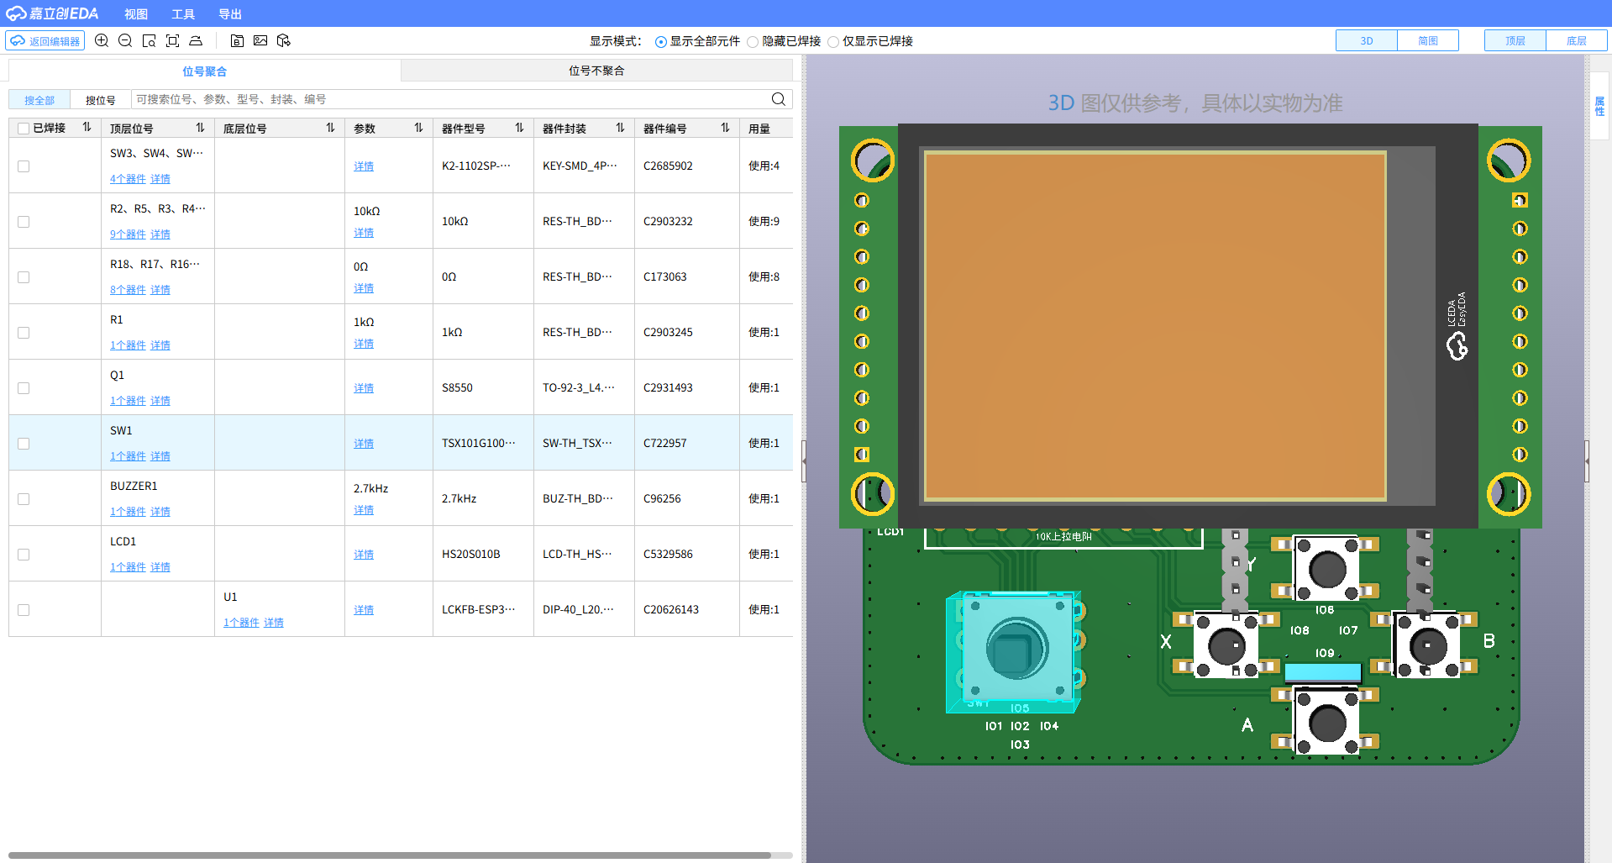Viewport: 1612px width, 863px height.
Task: Open the 9个器件 link for 10kΩ resistors
Action: pos(128,234)
